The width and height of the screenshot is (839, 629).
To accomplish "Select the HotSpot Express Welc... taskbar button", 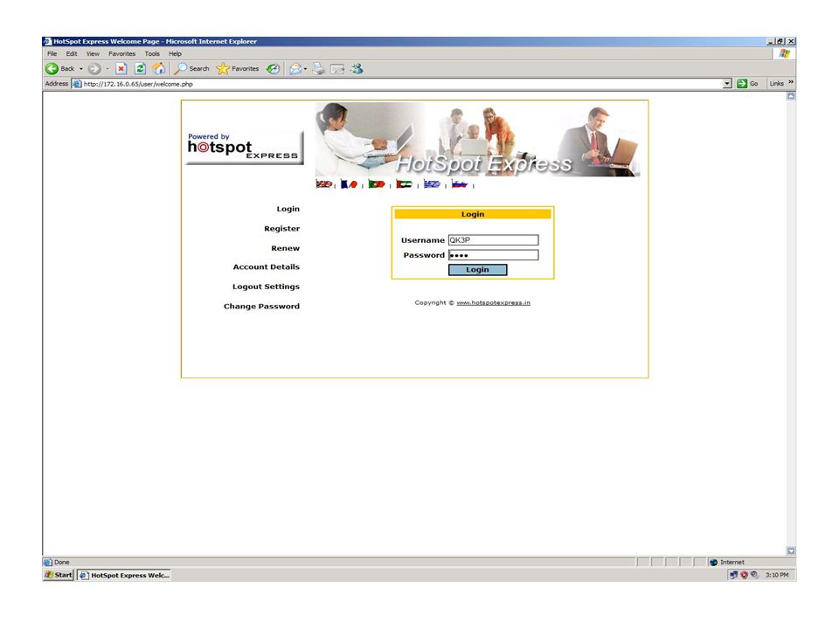I will (x=124, y=576).
